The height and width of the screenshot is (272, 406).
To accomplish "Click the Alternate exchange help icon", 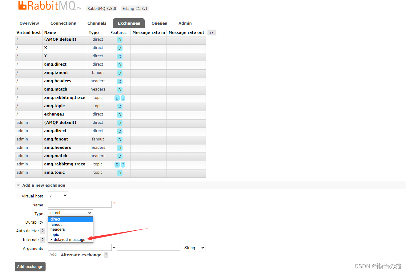I will click(x=106, y=255).
